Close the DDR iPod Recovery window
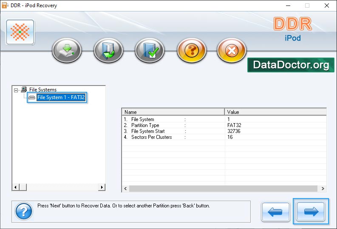The width and height of the screenshot is (337, 229). click(x=327, y=6)
